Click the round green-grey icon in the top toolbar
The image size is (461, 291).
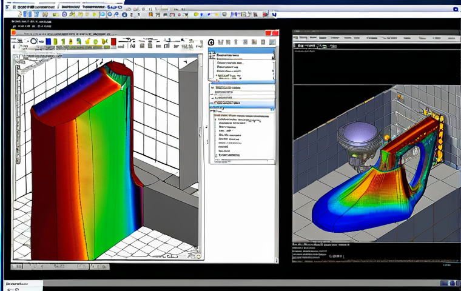[x=224, y=14]
